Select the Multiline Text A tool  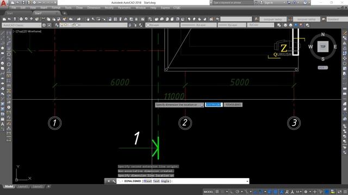(x=2, y=124)
